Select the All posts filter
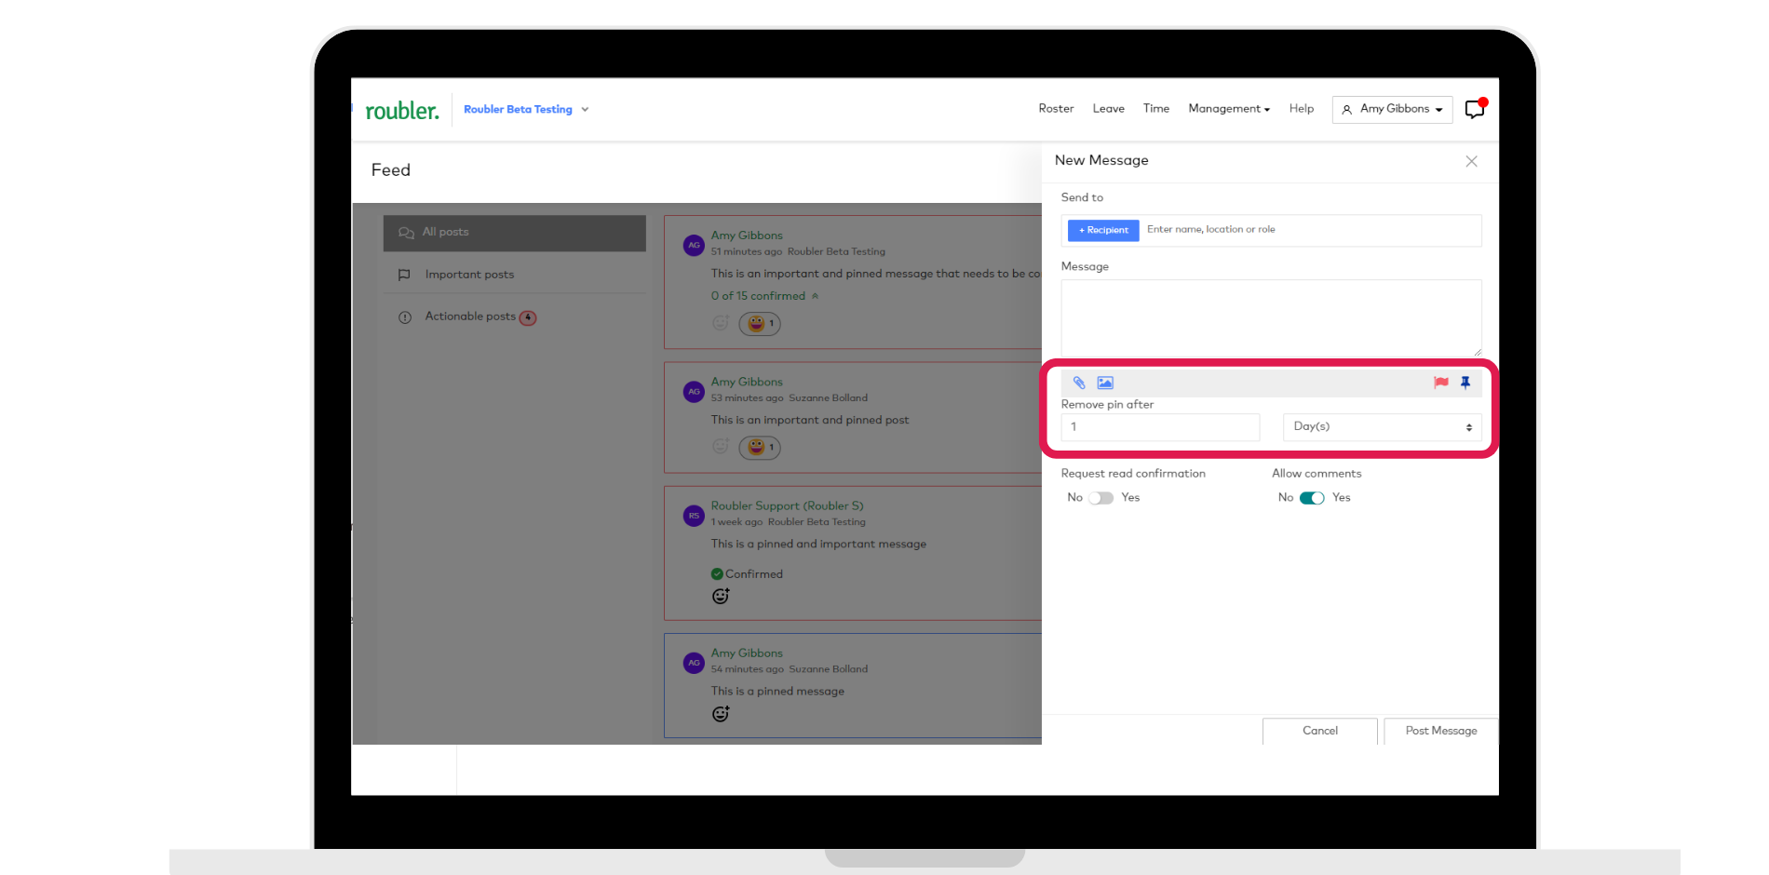The height and width of the screenshot is (875, 1769). pos(515,233)
